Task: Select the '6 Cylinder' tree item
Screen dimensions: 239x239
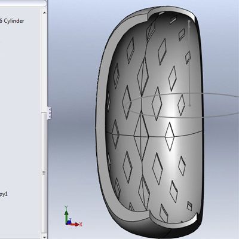Action: (x=12, y=21)
